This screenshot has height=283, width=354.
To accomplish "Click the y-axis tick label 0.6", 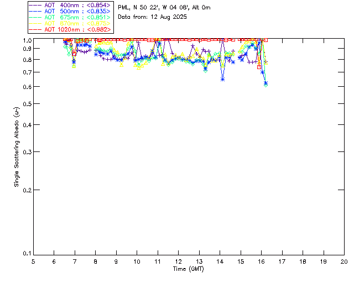I will click(x=27, y=87).
